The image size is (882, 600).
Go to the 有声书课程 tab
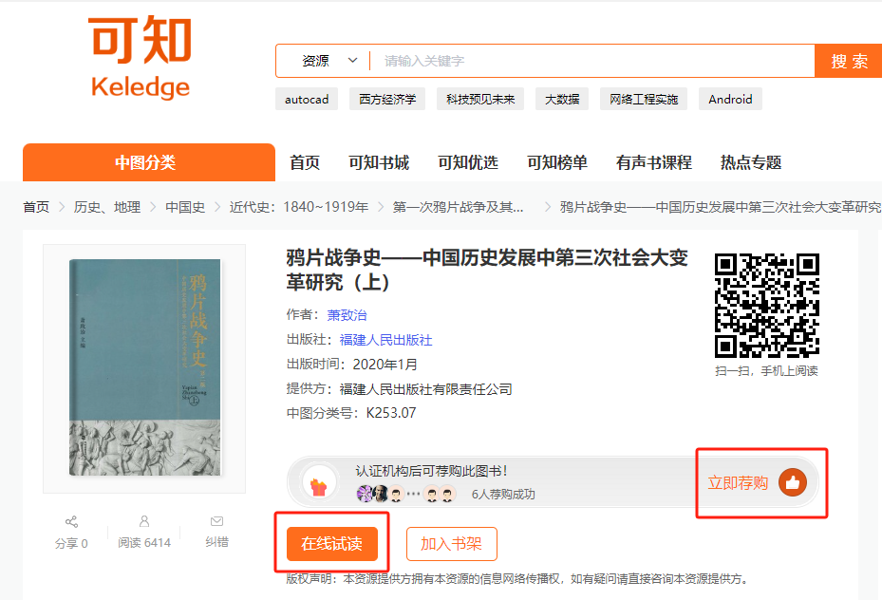point(653,162)
